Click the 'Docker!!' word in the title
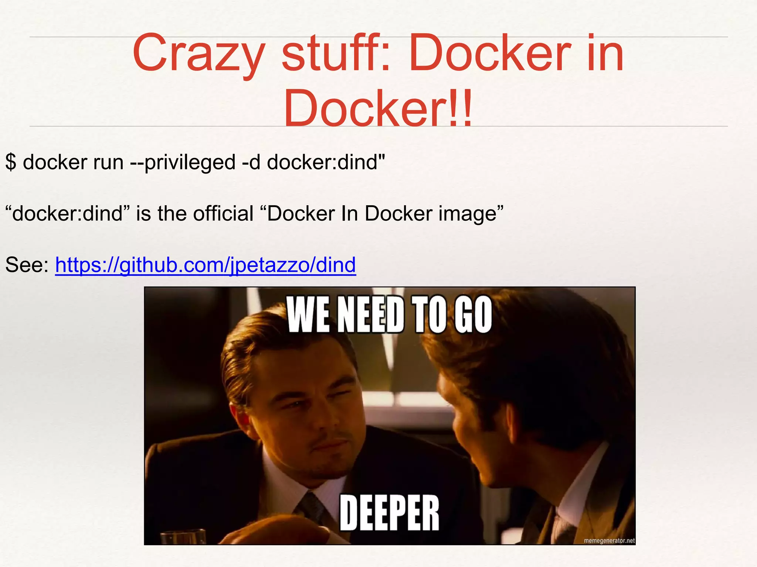 click(x=378, y=108)
